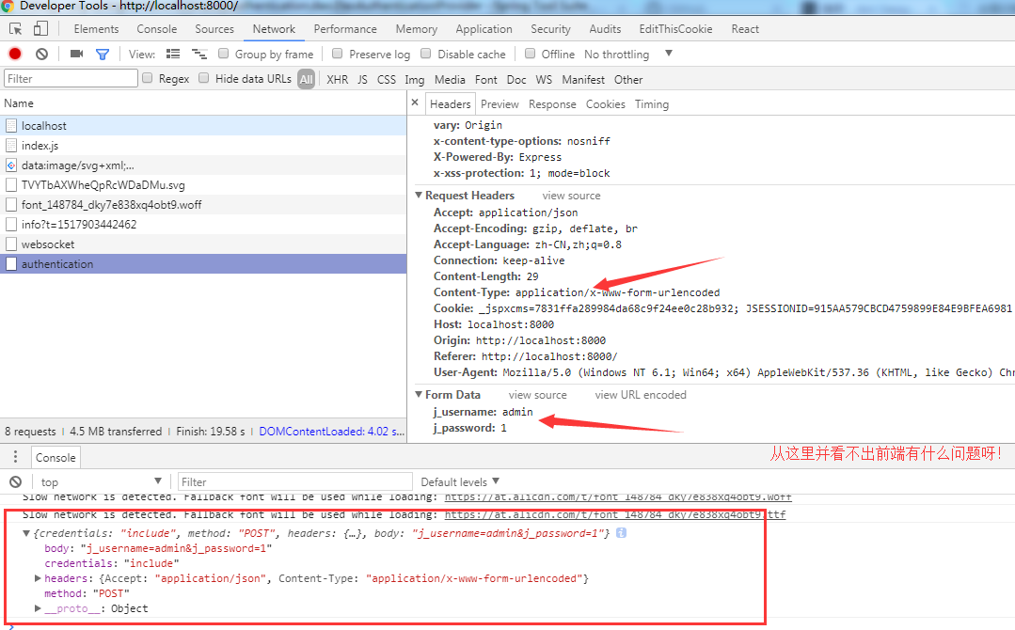Open the console drawer three-dot menu

[x=16, y=457]
